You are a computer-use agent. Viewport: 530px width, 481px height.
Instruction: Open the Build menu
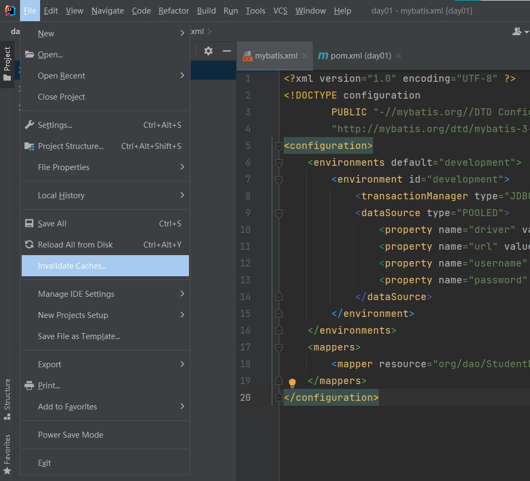[x=206, y=11]
